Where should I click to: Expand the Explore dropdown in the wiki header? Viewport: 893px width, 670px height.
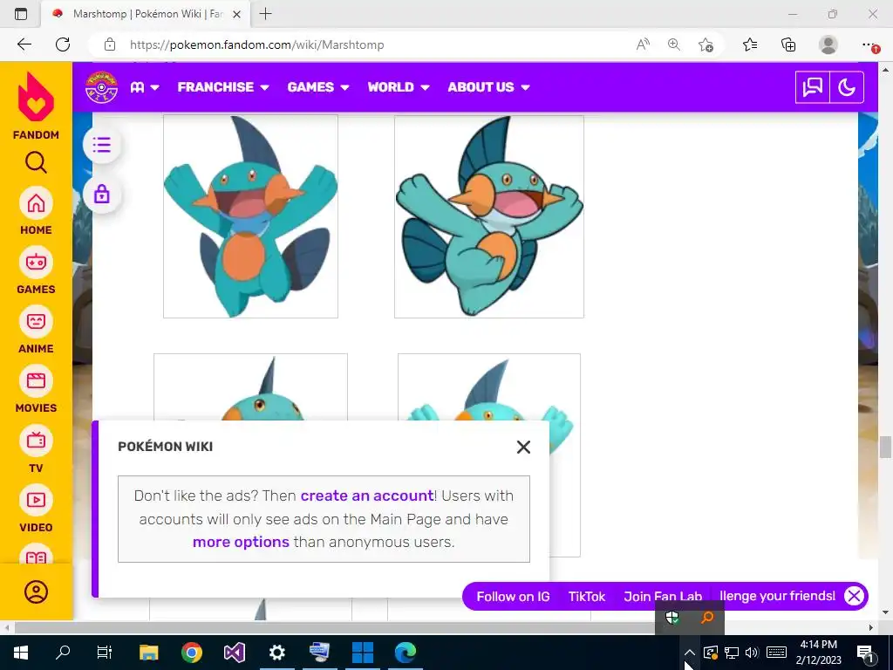point(145,87)
